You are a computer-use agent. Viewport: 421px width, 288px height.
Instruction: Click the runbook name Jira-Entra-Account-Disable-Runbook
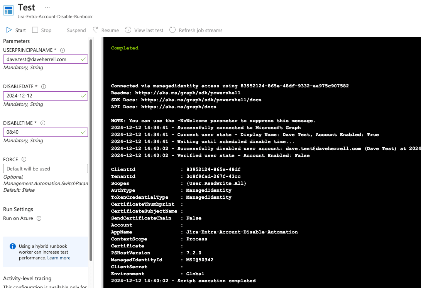tap(55, 17)
